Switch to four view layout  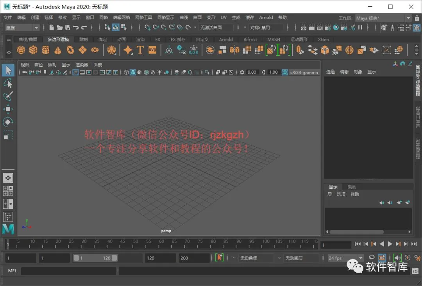click(x=8, y=191)
